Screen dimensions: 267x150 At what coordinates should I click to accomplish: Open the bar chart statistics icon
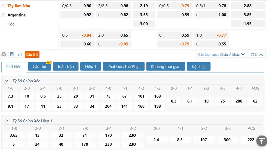click(x=20, y=54)
